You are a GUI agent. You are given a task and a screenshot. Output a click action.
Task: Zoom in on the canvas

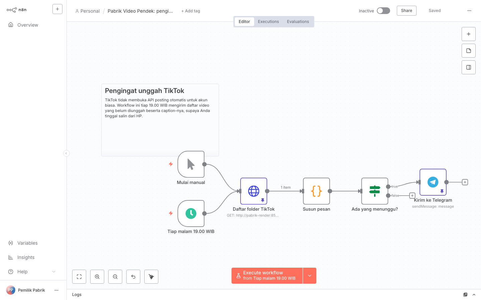pyautogui.click(x=97, y=277)
